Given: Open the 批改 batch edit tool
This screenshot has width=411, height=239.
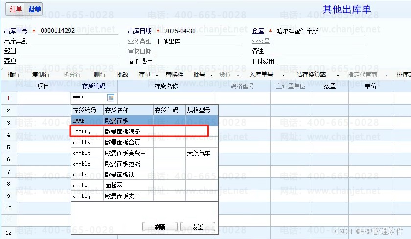Looking at the screenshot, I should click(x=123, y=75).
